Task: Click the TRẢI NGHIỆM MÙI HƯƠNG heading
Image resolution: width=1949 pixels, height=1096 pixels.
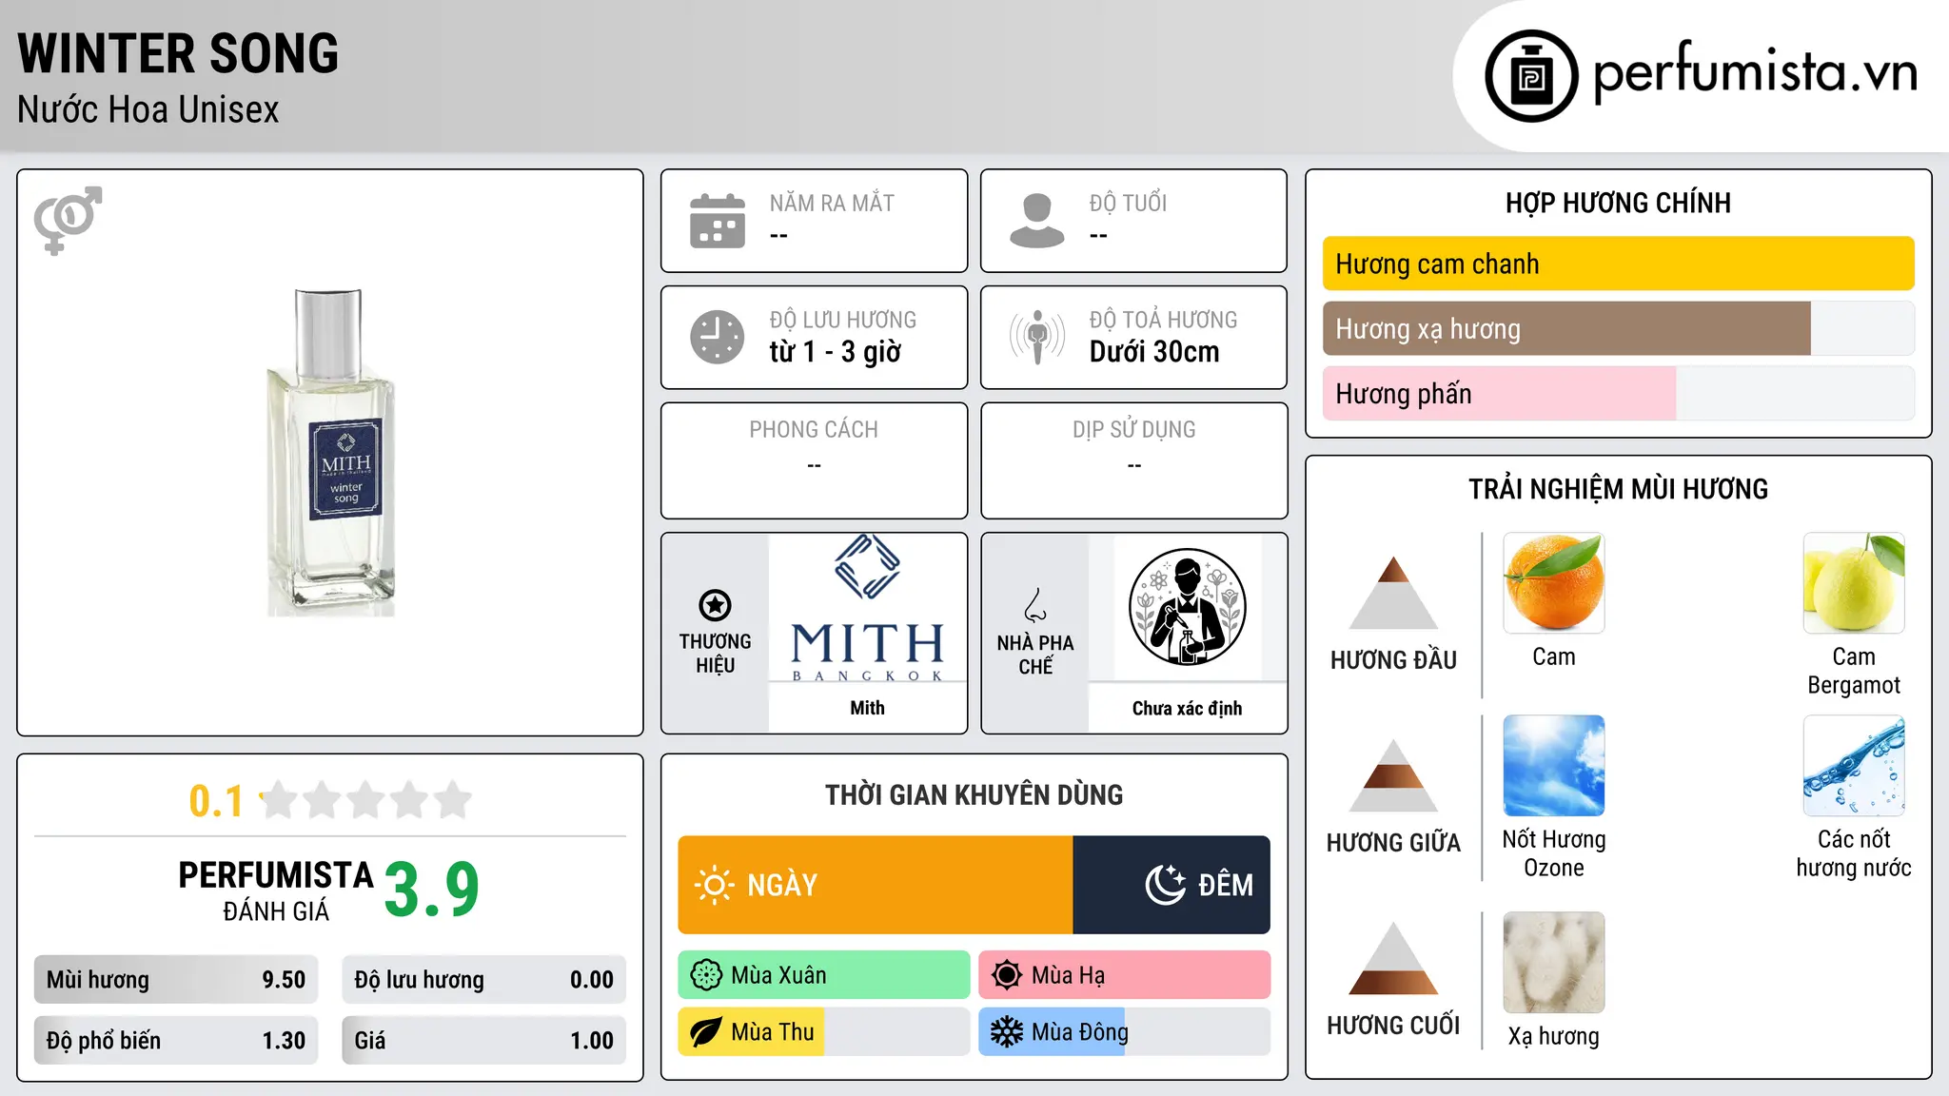Action: coord(1619,490)
